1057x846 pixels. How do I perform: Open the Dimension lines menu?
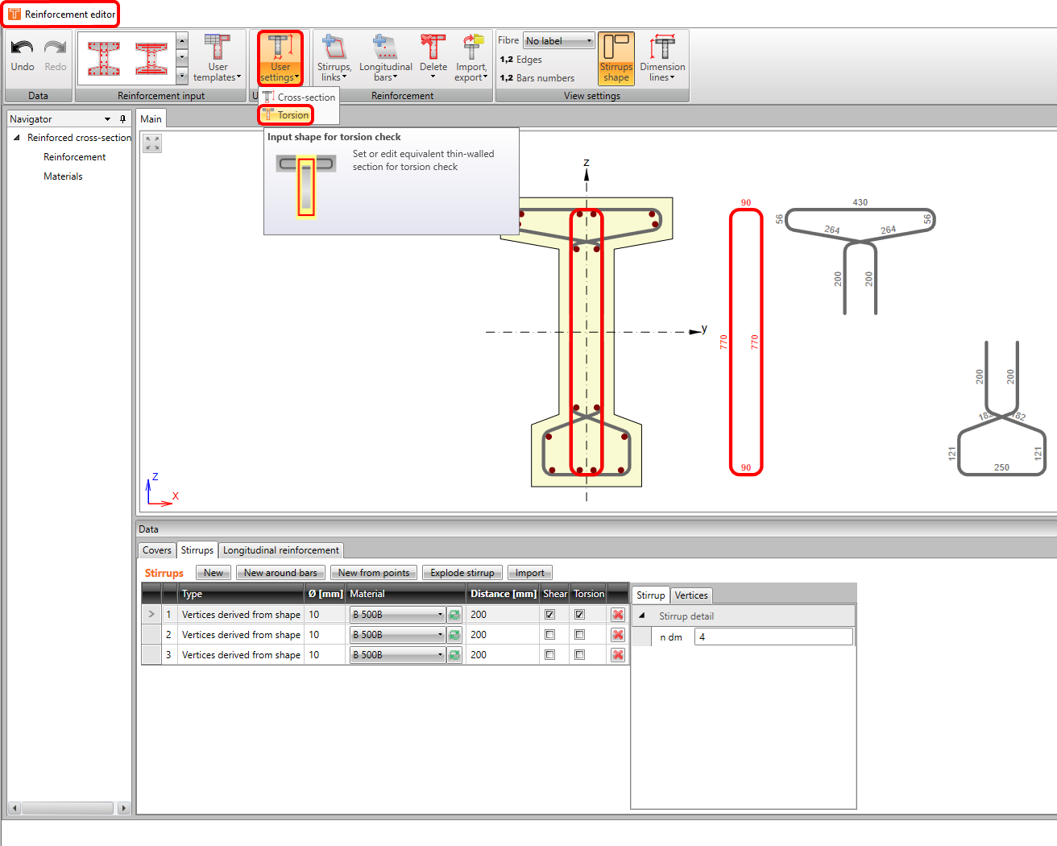pos(662,58)
